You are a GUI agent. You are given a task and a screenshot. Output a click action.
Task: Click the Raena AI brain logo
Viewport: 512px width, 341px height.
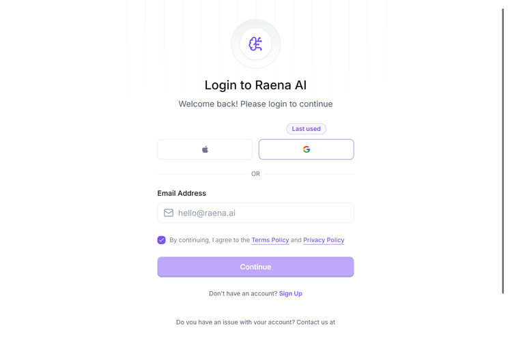coord(255,44)
